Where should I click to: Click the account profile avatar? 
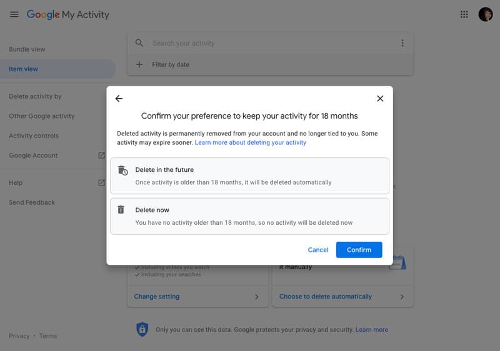pyautogui.click(x=486, y=14)
